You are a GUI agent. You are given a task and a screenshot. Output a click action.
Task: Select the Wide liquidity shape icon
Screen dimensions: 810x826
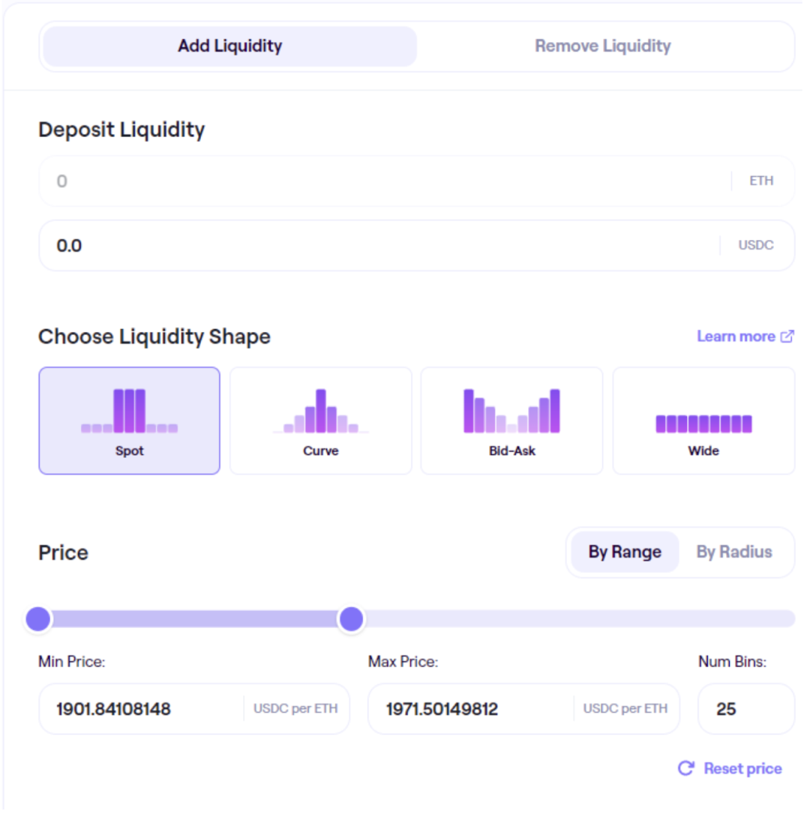pos(703,423)
